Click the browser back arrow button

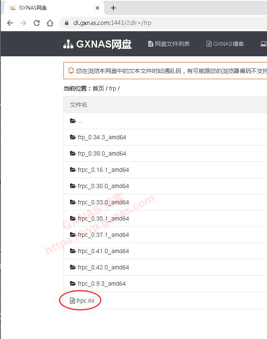coord(10,23)
